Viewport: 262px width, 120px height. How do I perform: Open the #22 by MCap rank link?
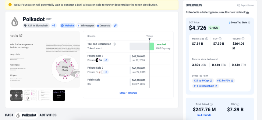[x=203, y=81]
